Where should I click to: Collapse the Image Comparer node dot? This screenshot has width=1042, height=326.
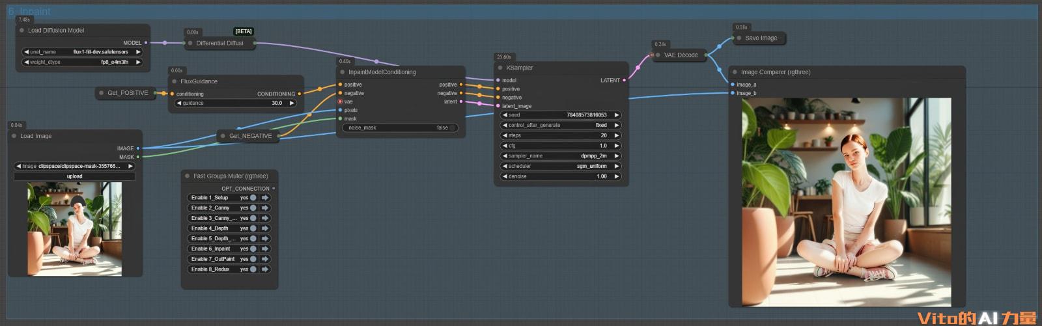tap(735, 72)
